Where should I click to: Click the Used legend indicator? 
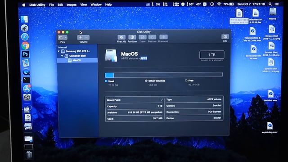[x=106, y=81]
